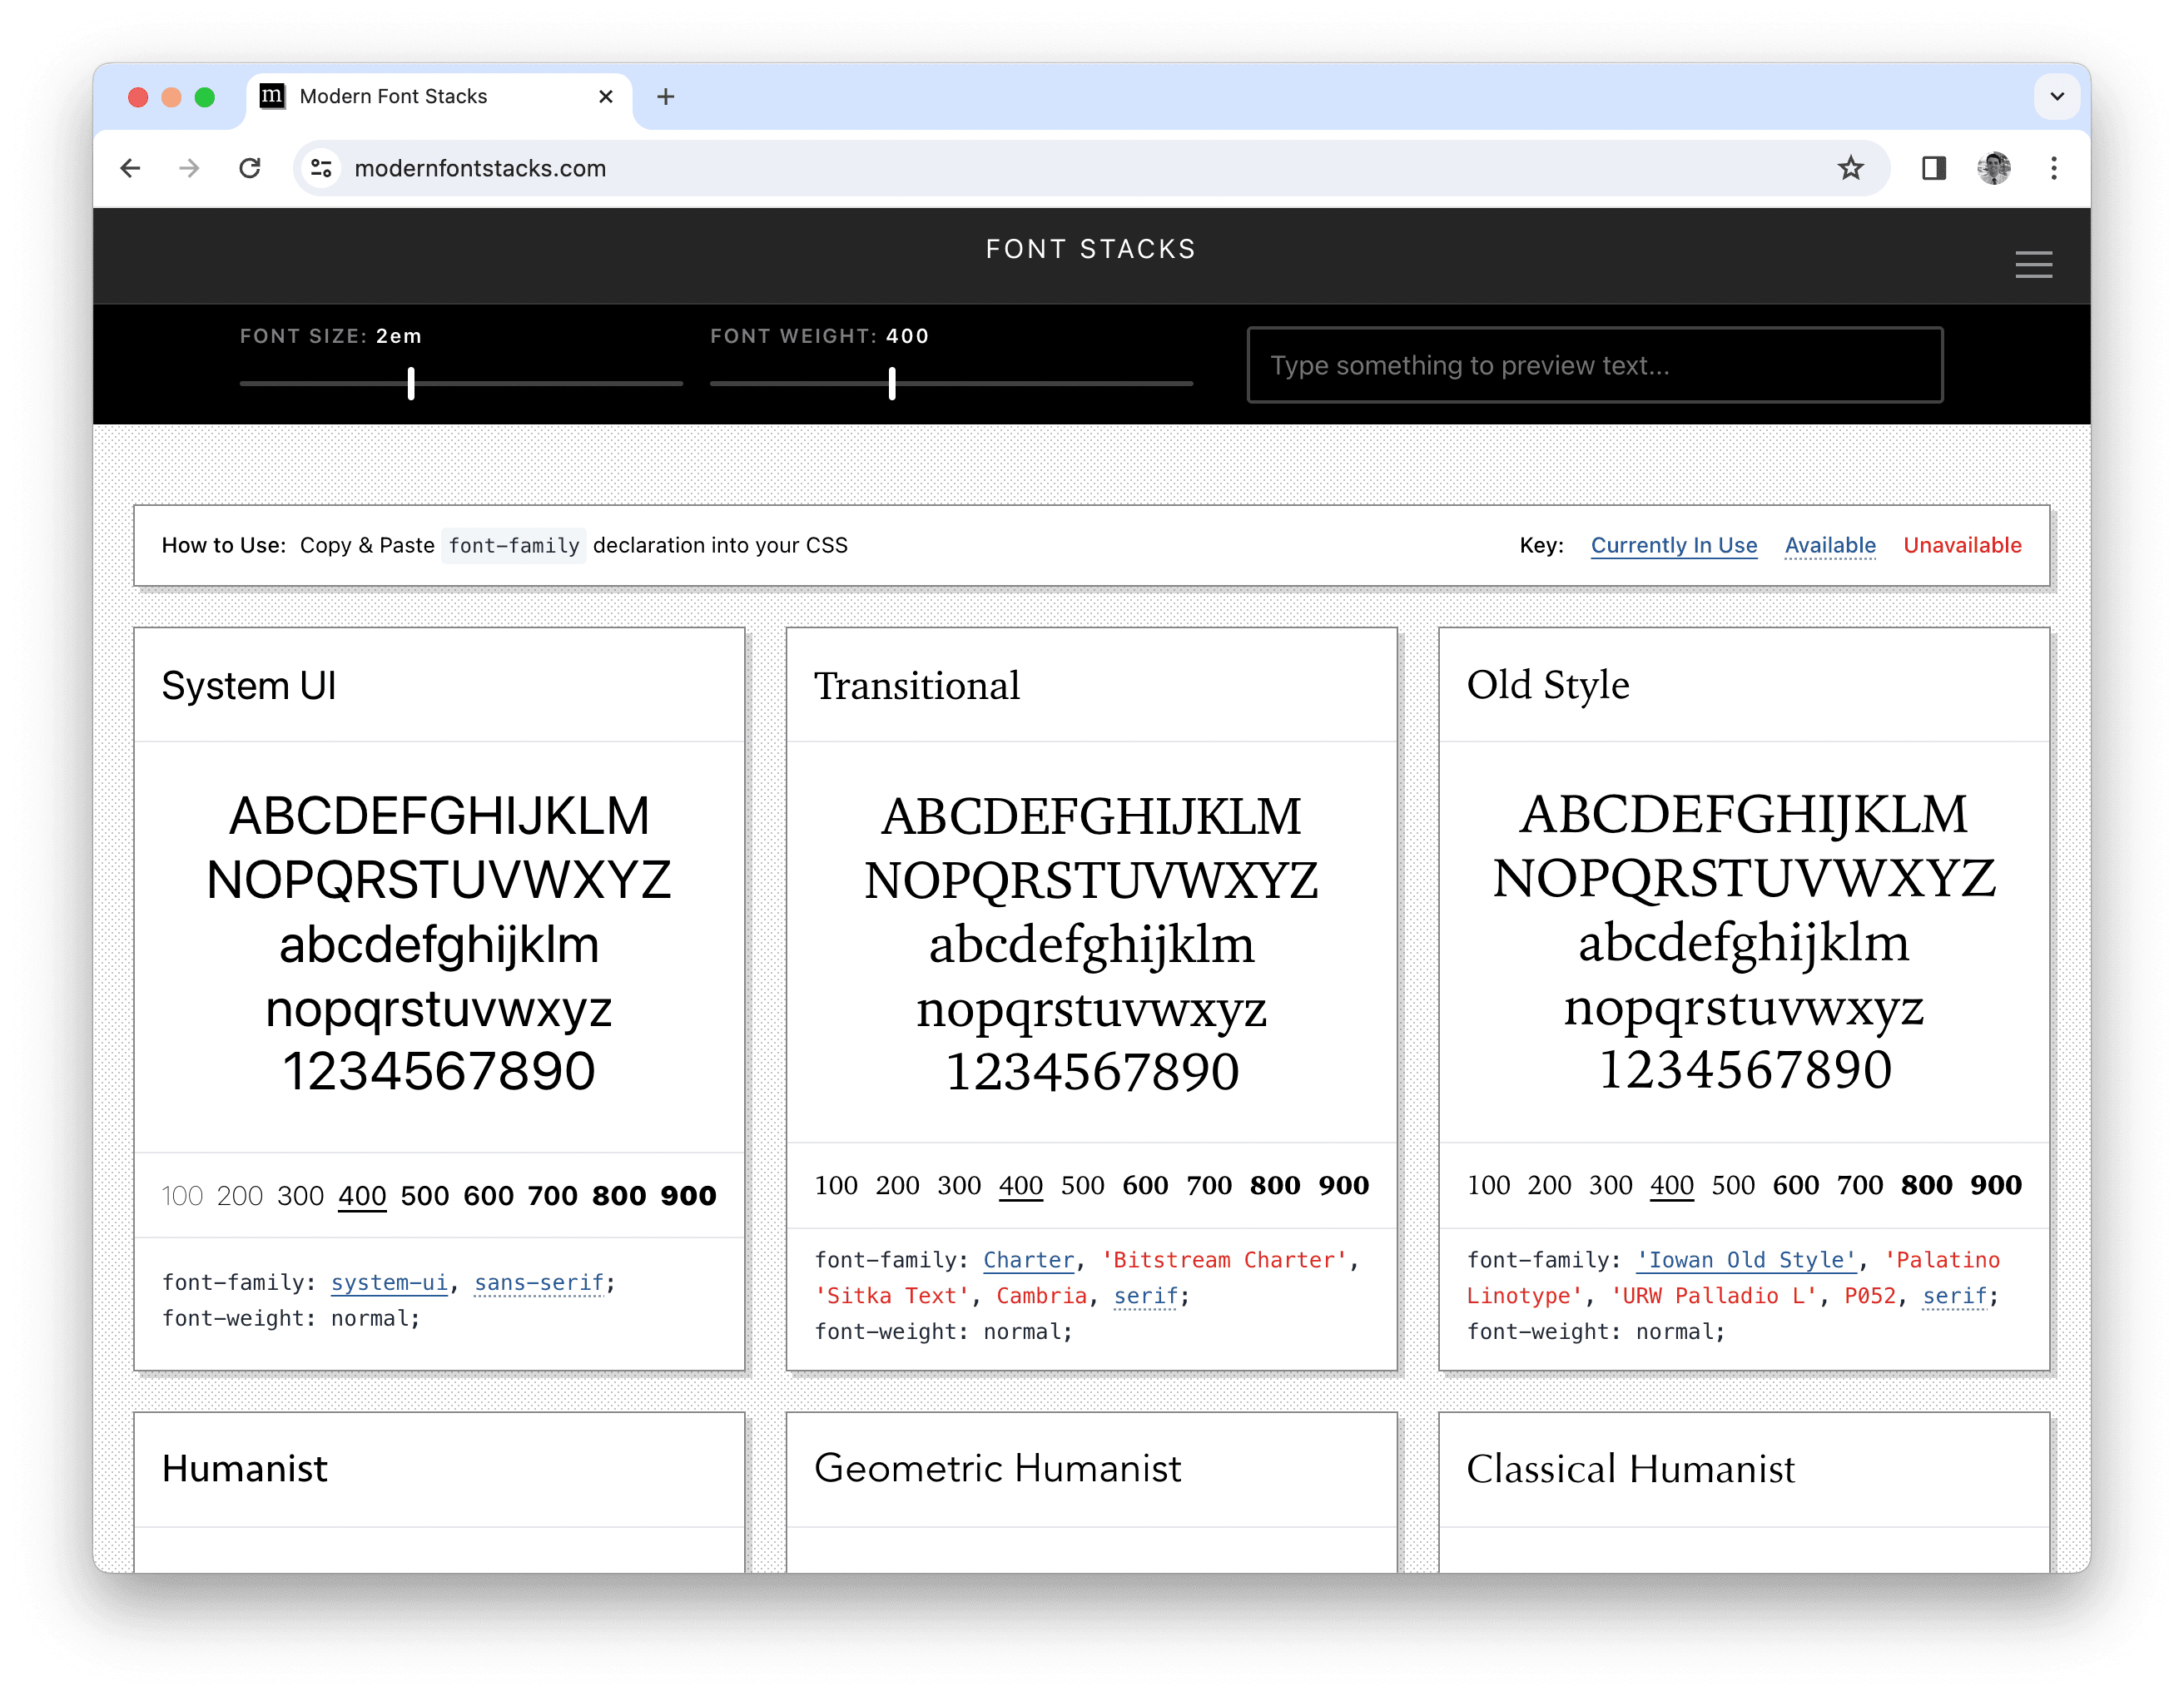Expand the tab list chevron
This screenshot has width=2184, height=1696.
(2057, 96)
